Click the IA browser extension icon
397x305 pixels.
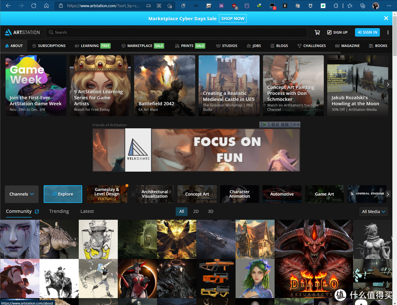[x=221, y=5]
